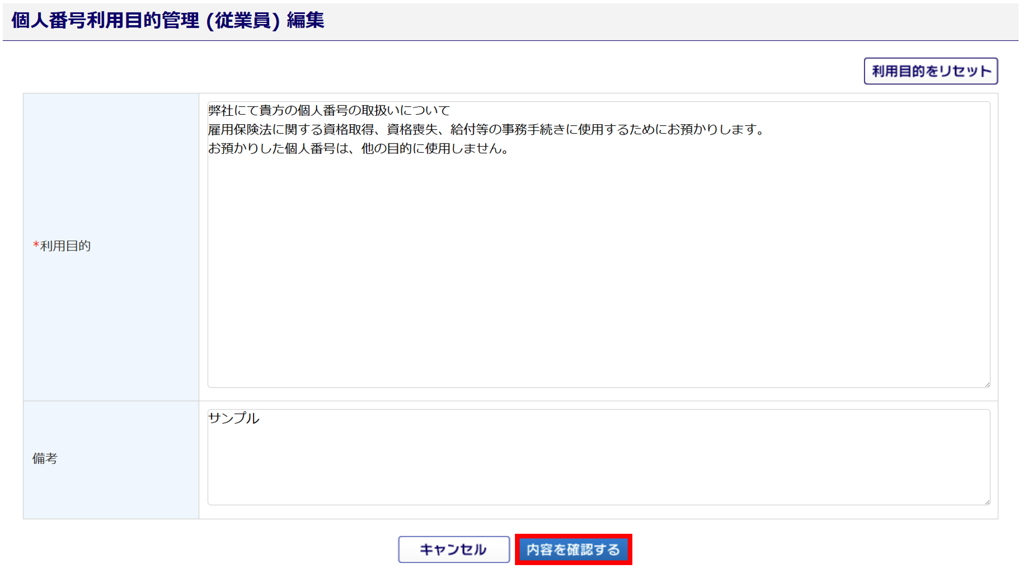Image resolution: width=1020 pixels, height=587 pixels.
Task: Click the word 資格喪失 in the text
Action: point(412,129)
